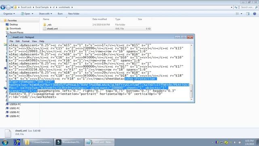
Task: Open the Notepad Help menu
Action: pos(42,41)
